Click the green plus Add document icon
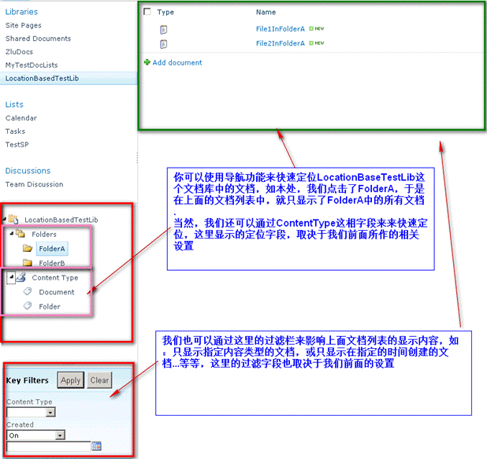This screenshot has height=459, width=487. pyautogui.click(x=147, y=62)
